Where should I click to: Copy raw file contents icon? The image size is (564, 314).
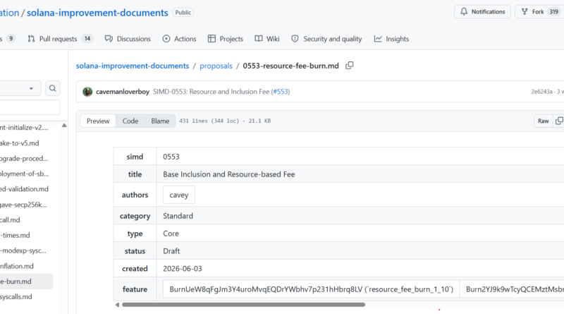(559, 121)
